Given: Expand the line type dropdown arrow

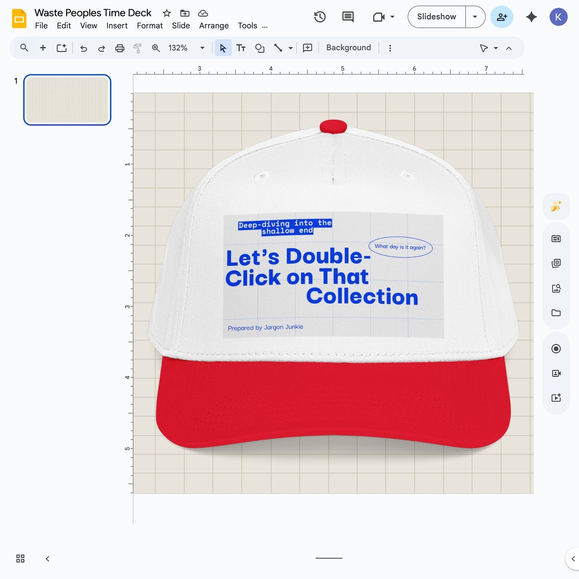Looking at the screenshot, I should 291,48.
